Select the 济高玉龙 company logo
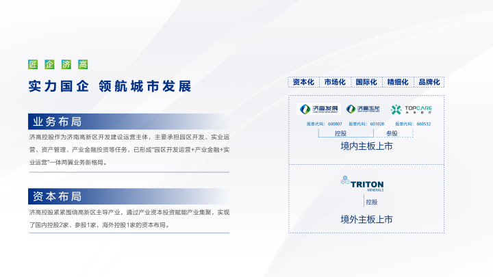 tap(363, 109)
